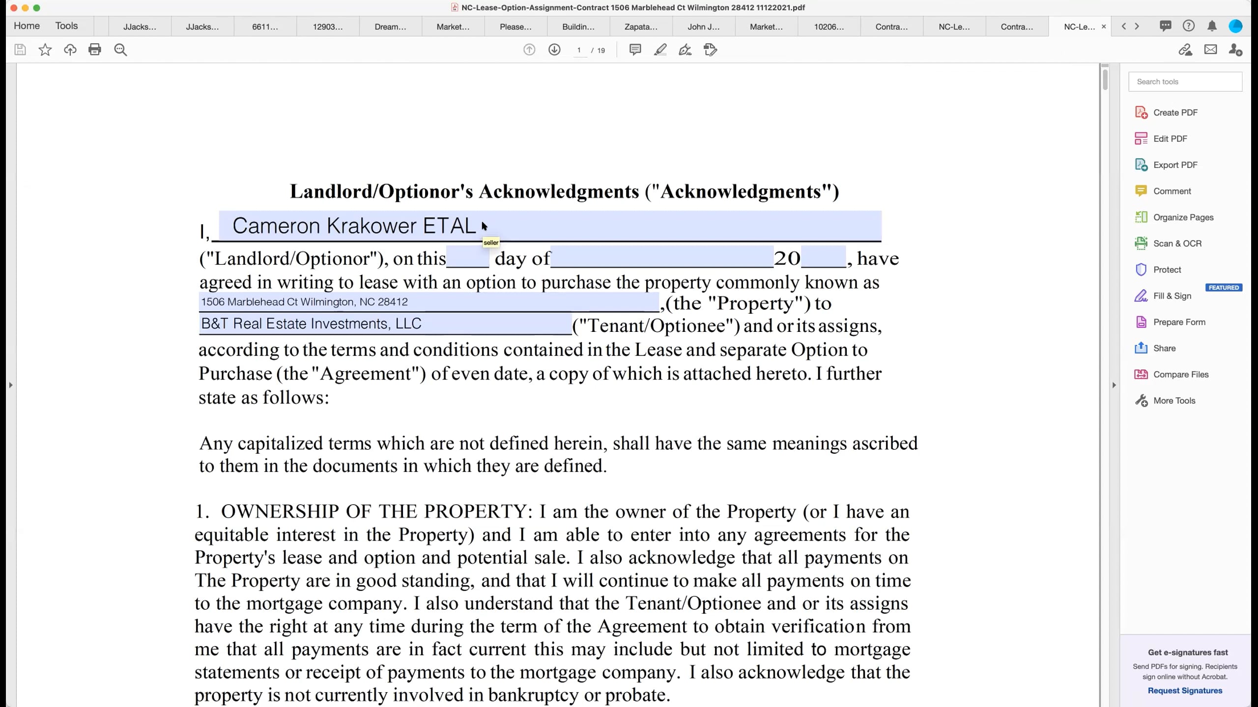Open the John J... document tab

pos(703,27)
